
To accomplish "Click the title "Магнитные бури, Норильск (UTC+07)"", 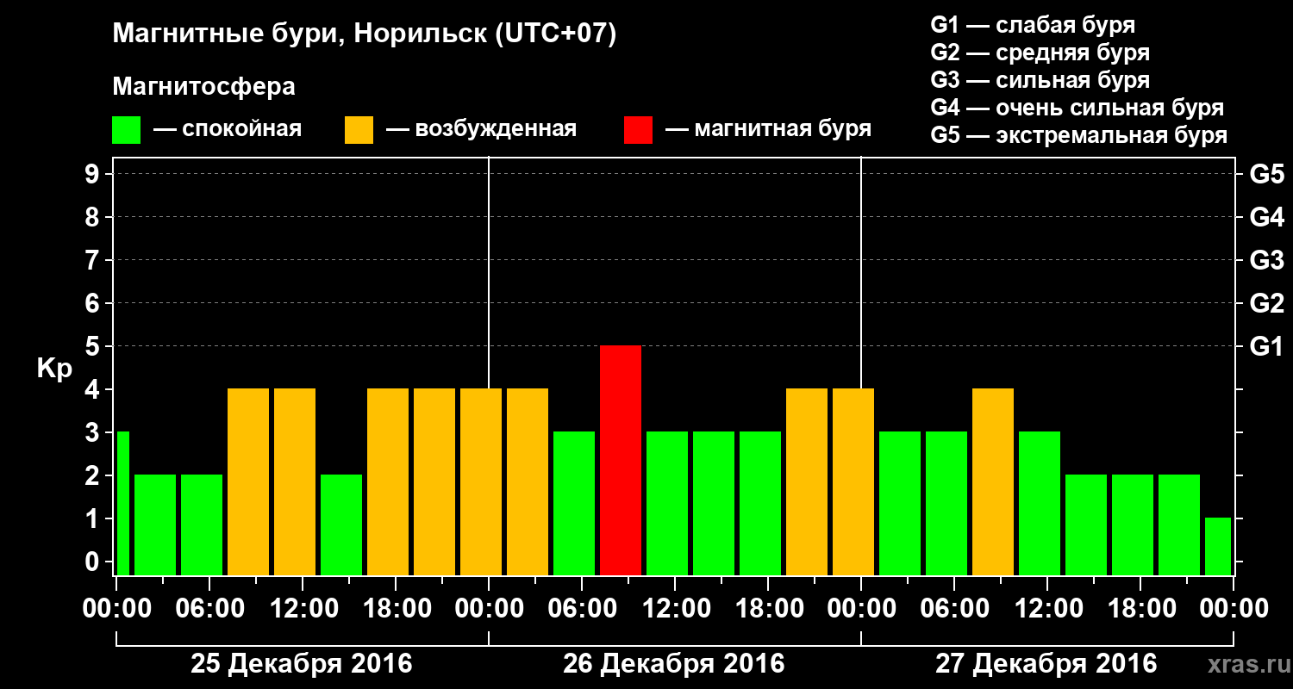I will point(365,34).
